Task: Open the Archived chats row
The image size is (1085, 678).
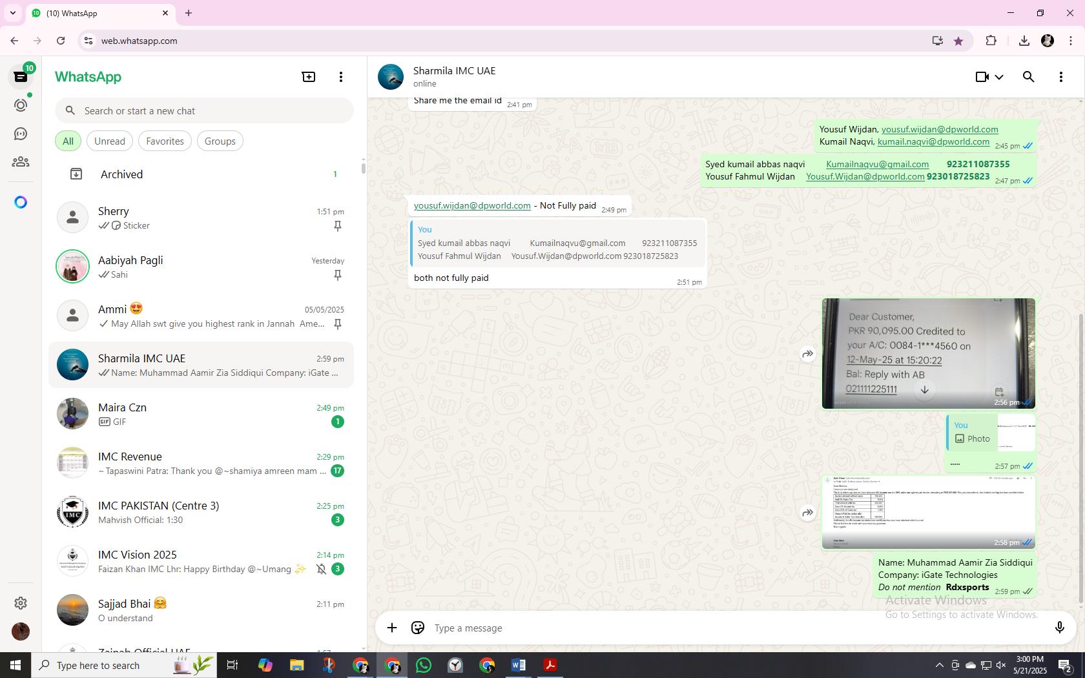Action: 201,174
